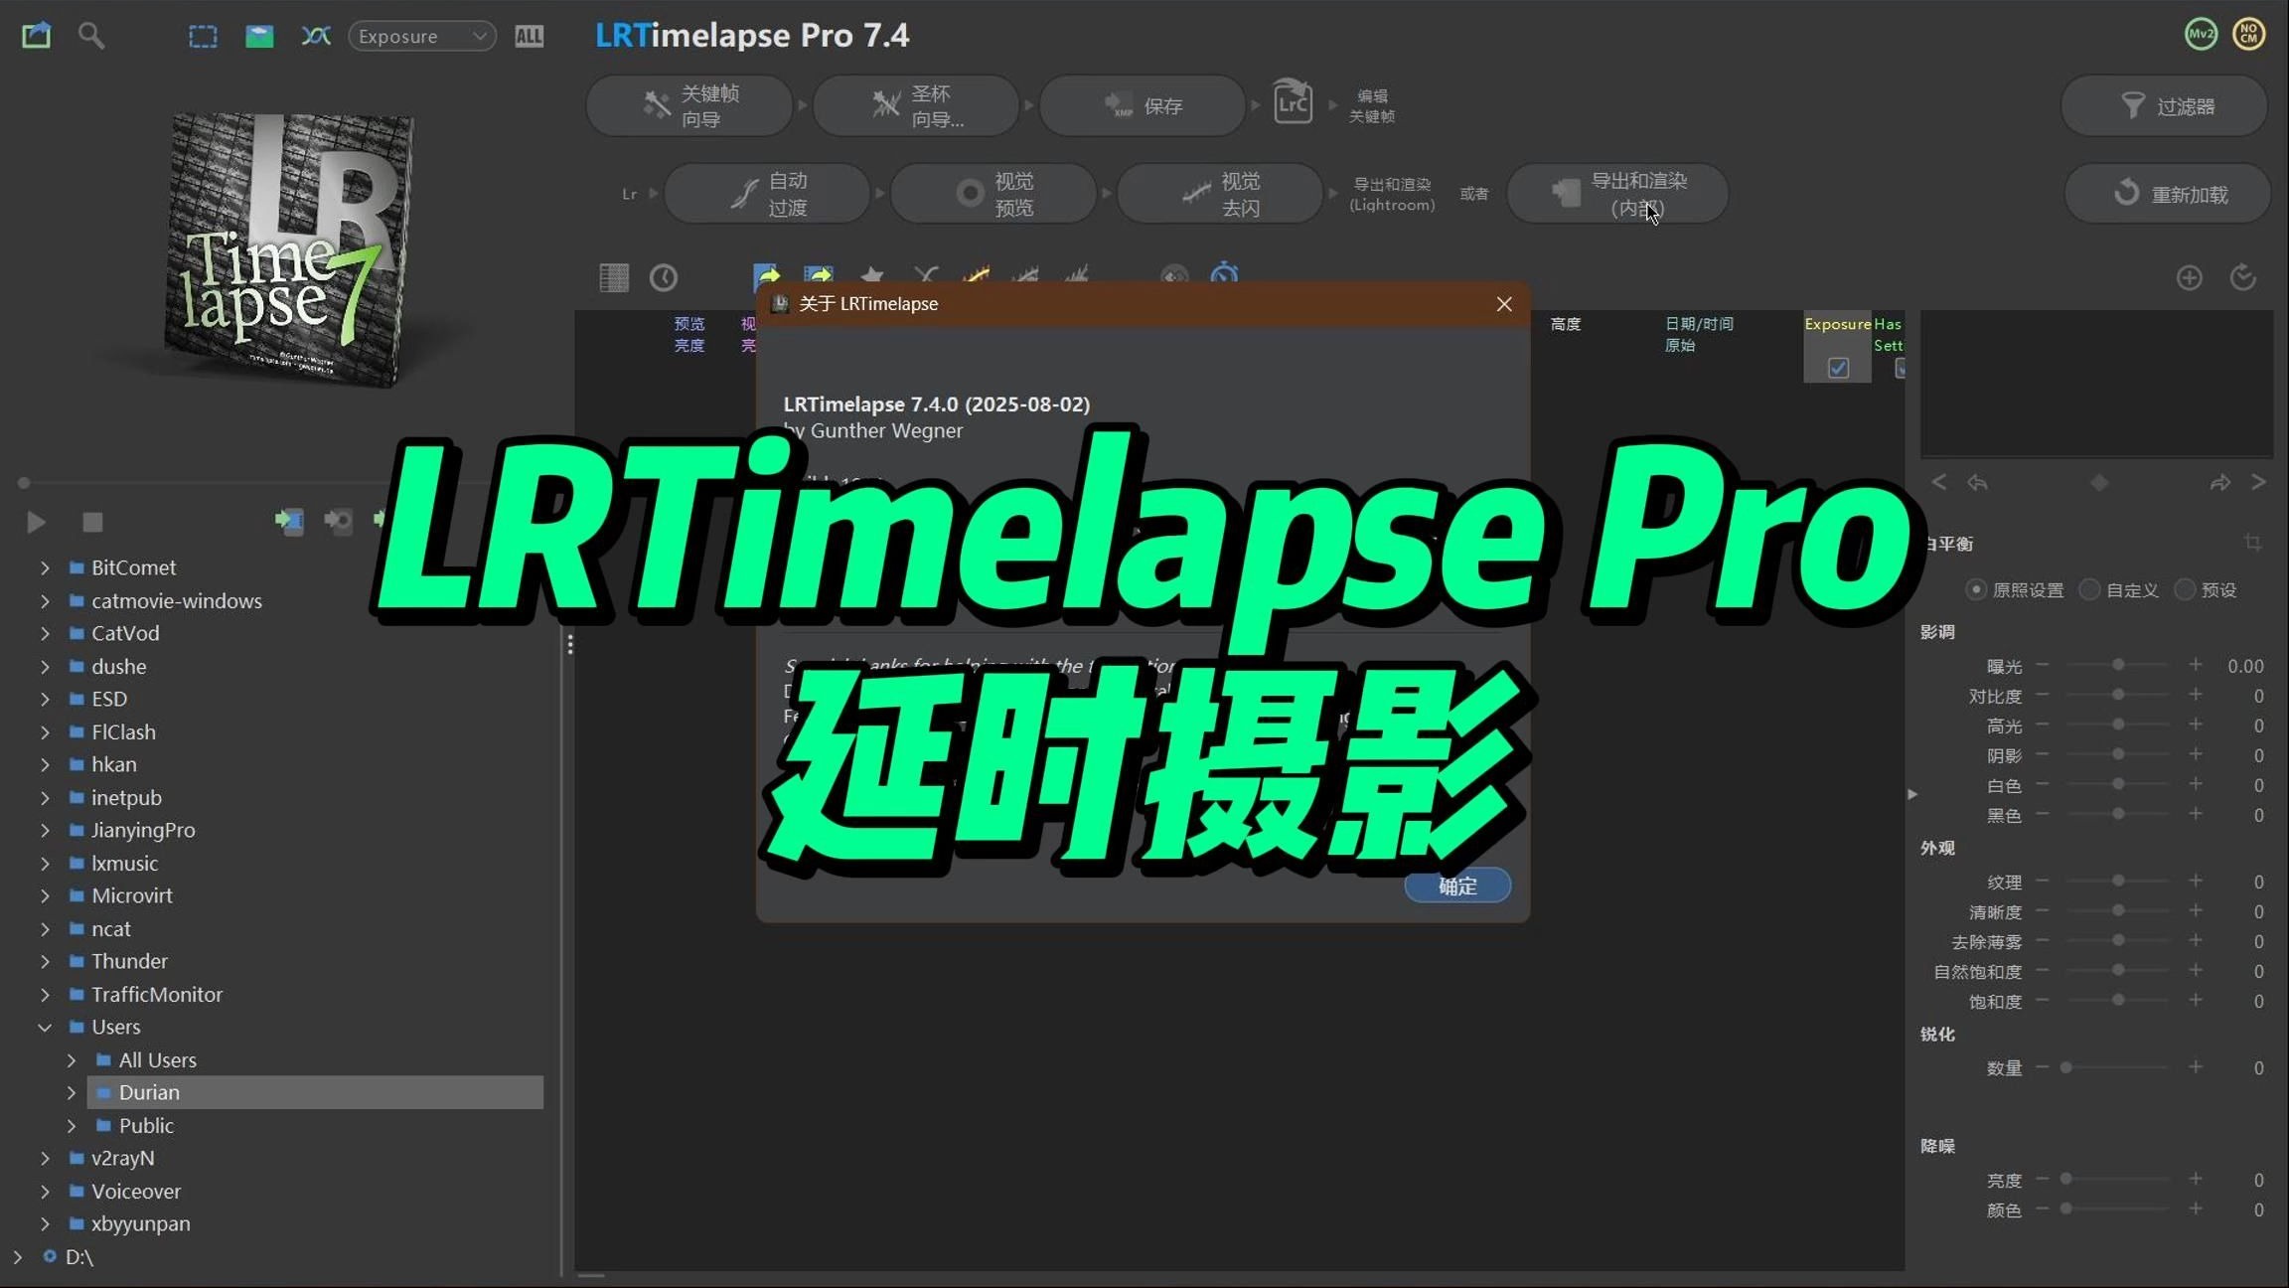The height and width of the screenshot is (1288, 2289).
Task: Click the 保存 button
Action: (1143, 105)
